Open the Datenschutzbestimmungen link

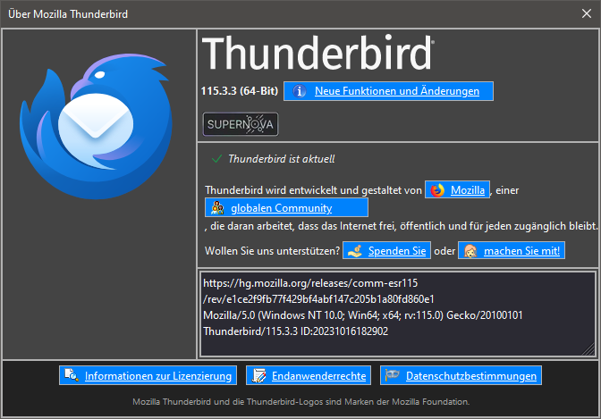(x=471, y=376)
